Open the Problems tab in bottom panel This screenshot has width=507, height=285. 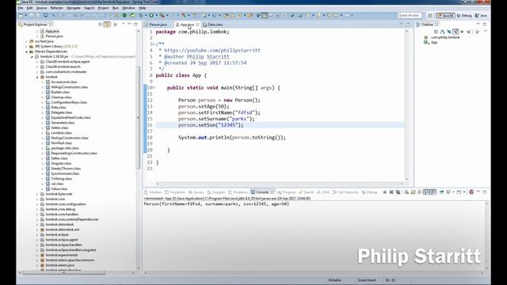pos(238,192)
